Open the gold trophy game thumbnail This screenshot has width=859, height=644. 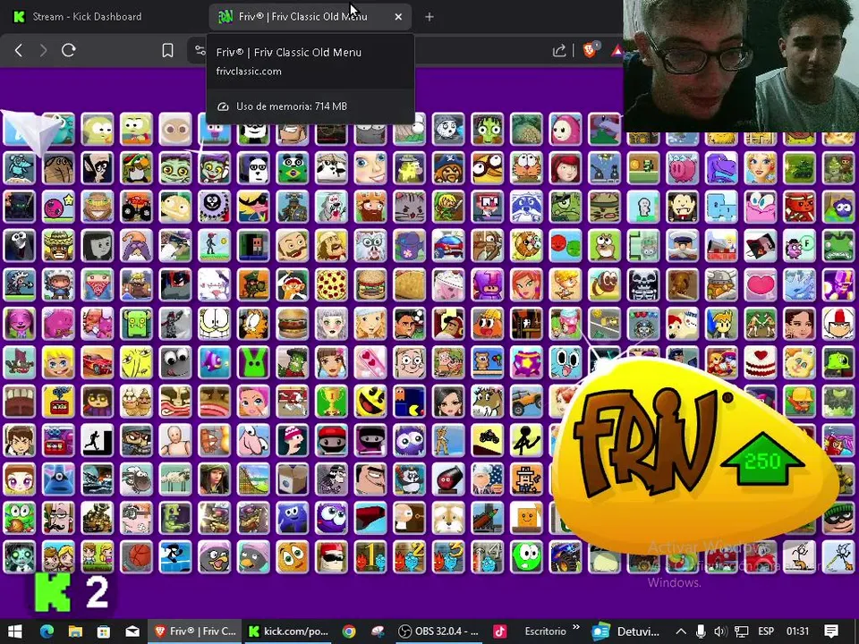point(331,402)
